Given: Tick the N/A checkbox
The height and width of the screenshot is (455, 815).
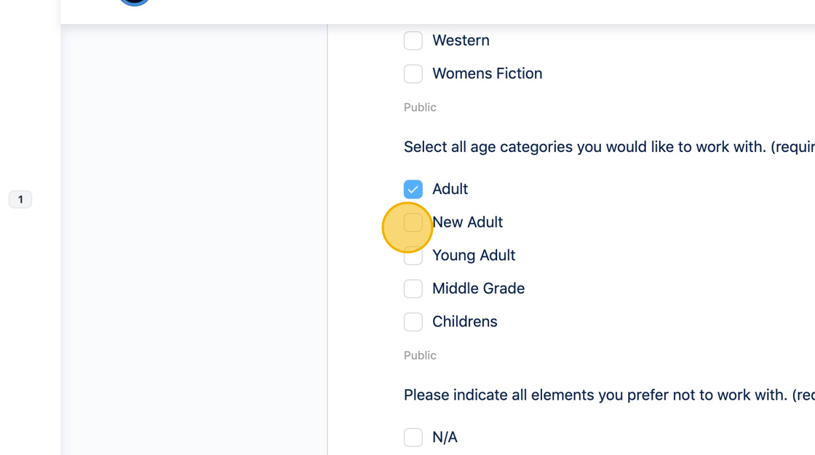Looking at the screenshot, I should [x=413, y=437].
